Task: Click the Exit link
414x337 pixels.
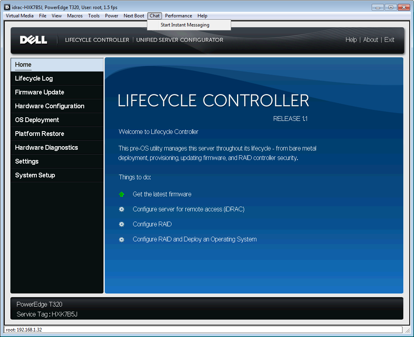Action: point(389,40)
